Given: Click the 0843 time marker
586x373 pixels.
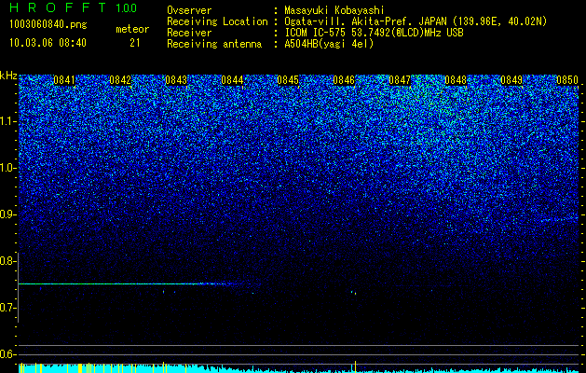Looking at the screenshot, I should tap(176, 80).
